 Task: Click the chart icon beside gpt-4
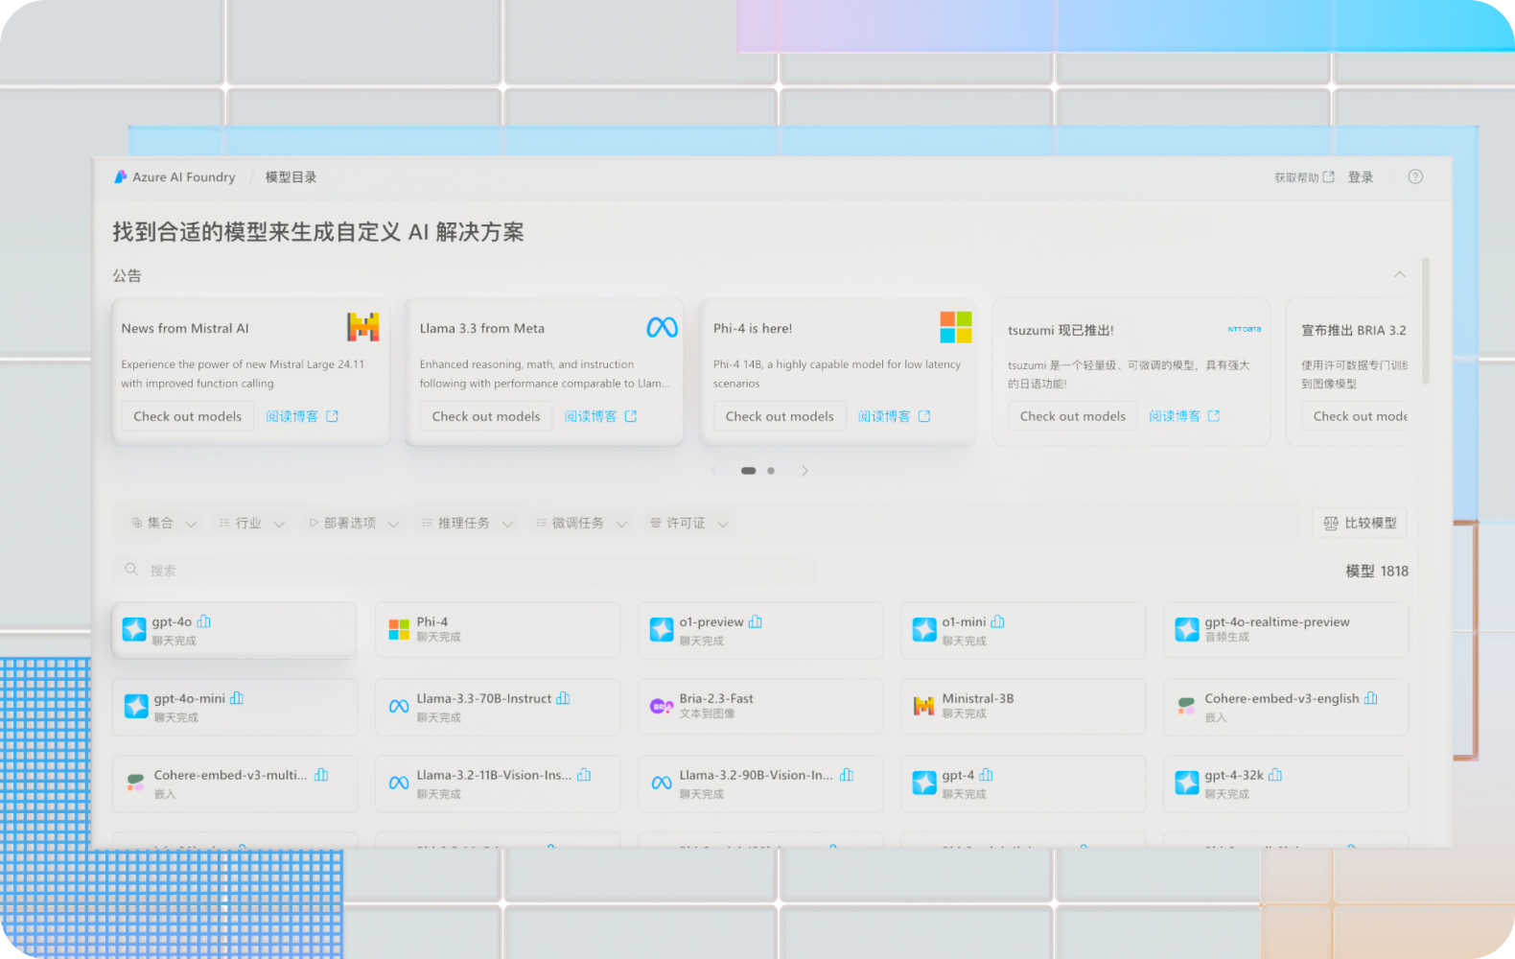click(x=987, y=775)
